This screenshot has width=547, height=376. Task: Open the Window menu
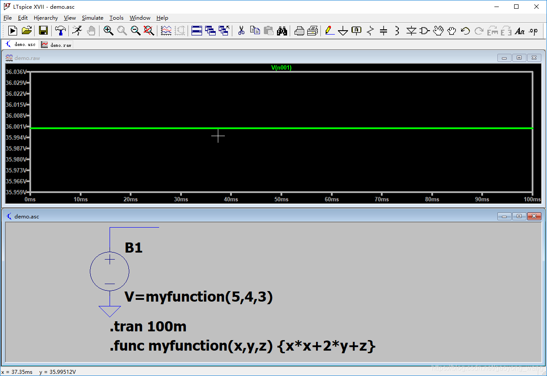click(140, 18)
